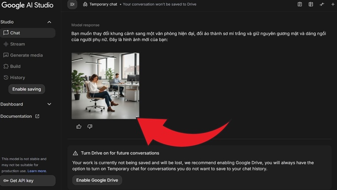The image size is (337, 190).
Task: Click the thumbs down icon
Action: point(90,126)
